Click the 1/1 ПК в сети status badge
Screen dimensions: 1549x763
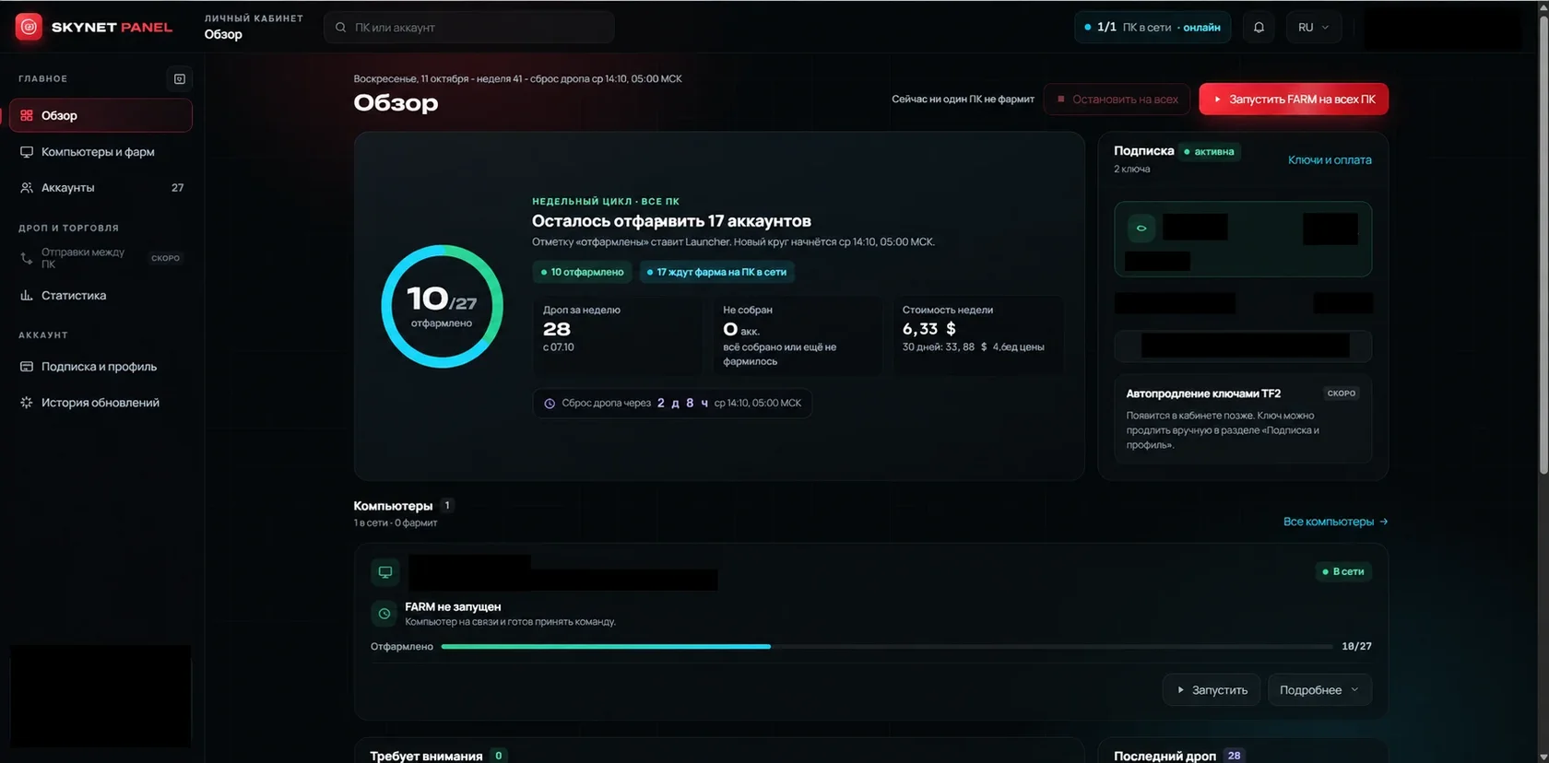tap(1153, 28)
